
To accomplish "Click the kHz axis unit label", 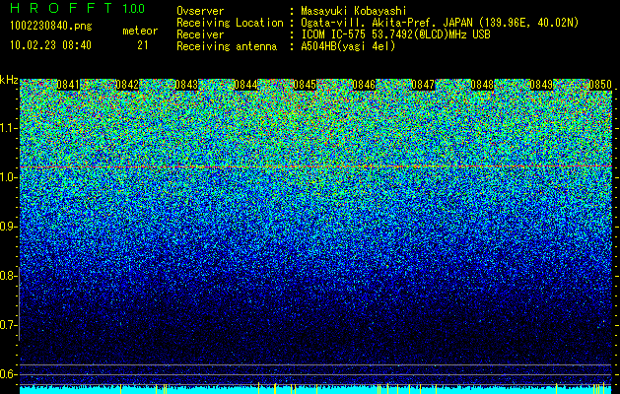I will [9, 80].
